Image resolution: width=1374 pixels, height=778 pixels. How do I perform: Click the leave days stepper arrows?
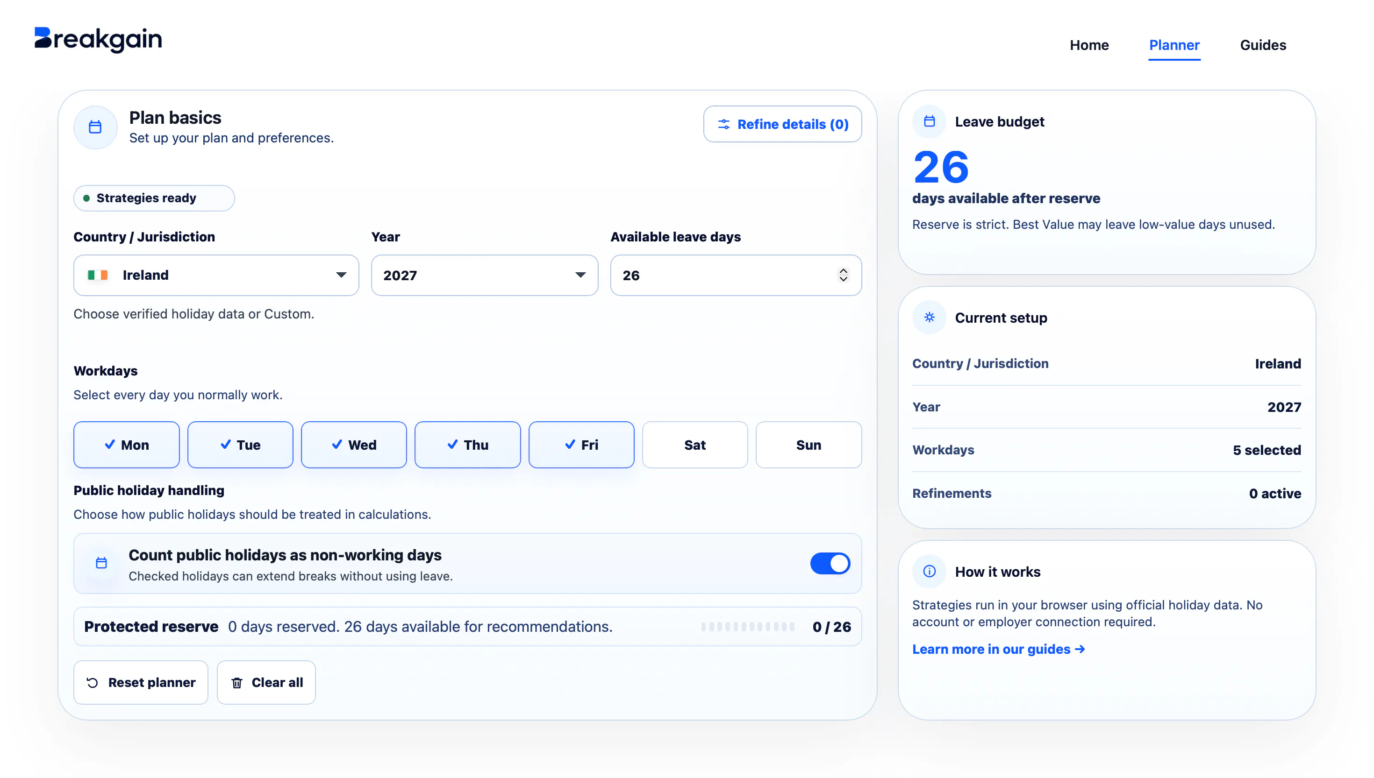[x=843, y=275]
